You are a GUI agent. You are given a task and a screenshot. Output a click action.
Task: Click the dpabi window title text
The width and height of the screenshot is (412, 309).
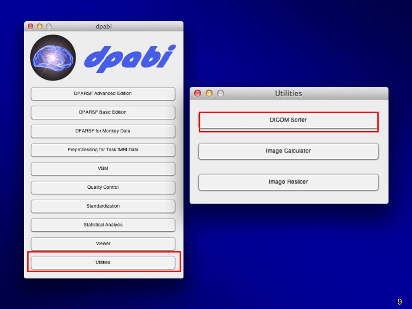(x=103, y=27)
